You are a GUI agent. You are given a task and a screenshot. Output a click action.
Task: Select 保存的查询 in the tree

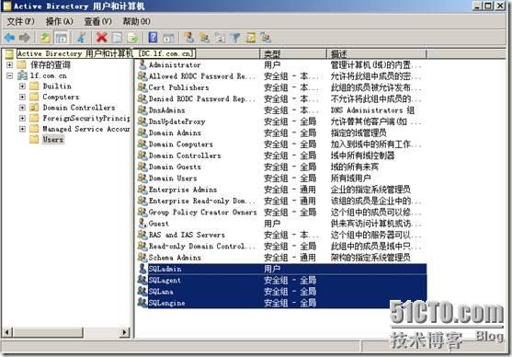51,64
